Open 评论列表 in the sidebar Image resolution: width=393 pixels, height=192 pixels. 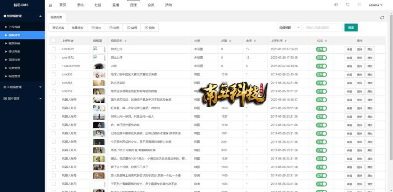pyautogui.click(x=22, y=52)
